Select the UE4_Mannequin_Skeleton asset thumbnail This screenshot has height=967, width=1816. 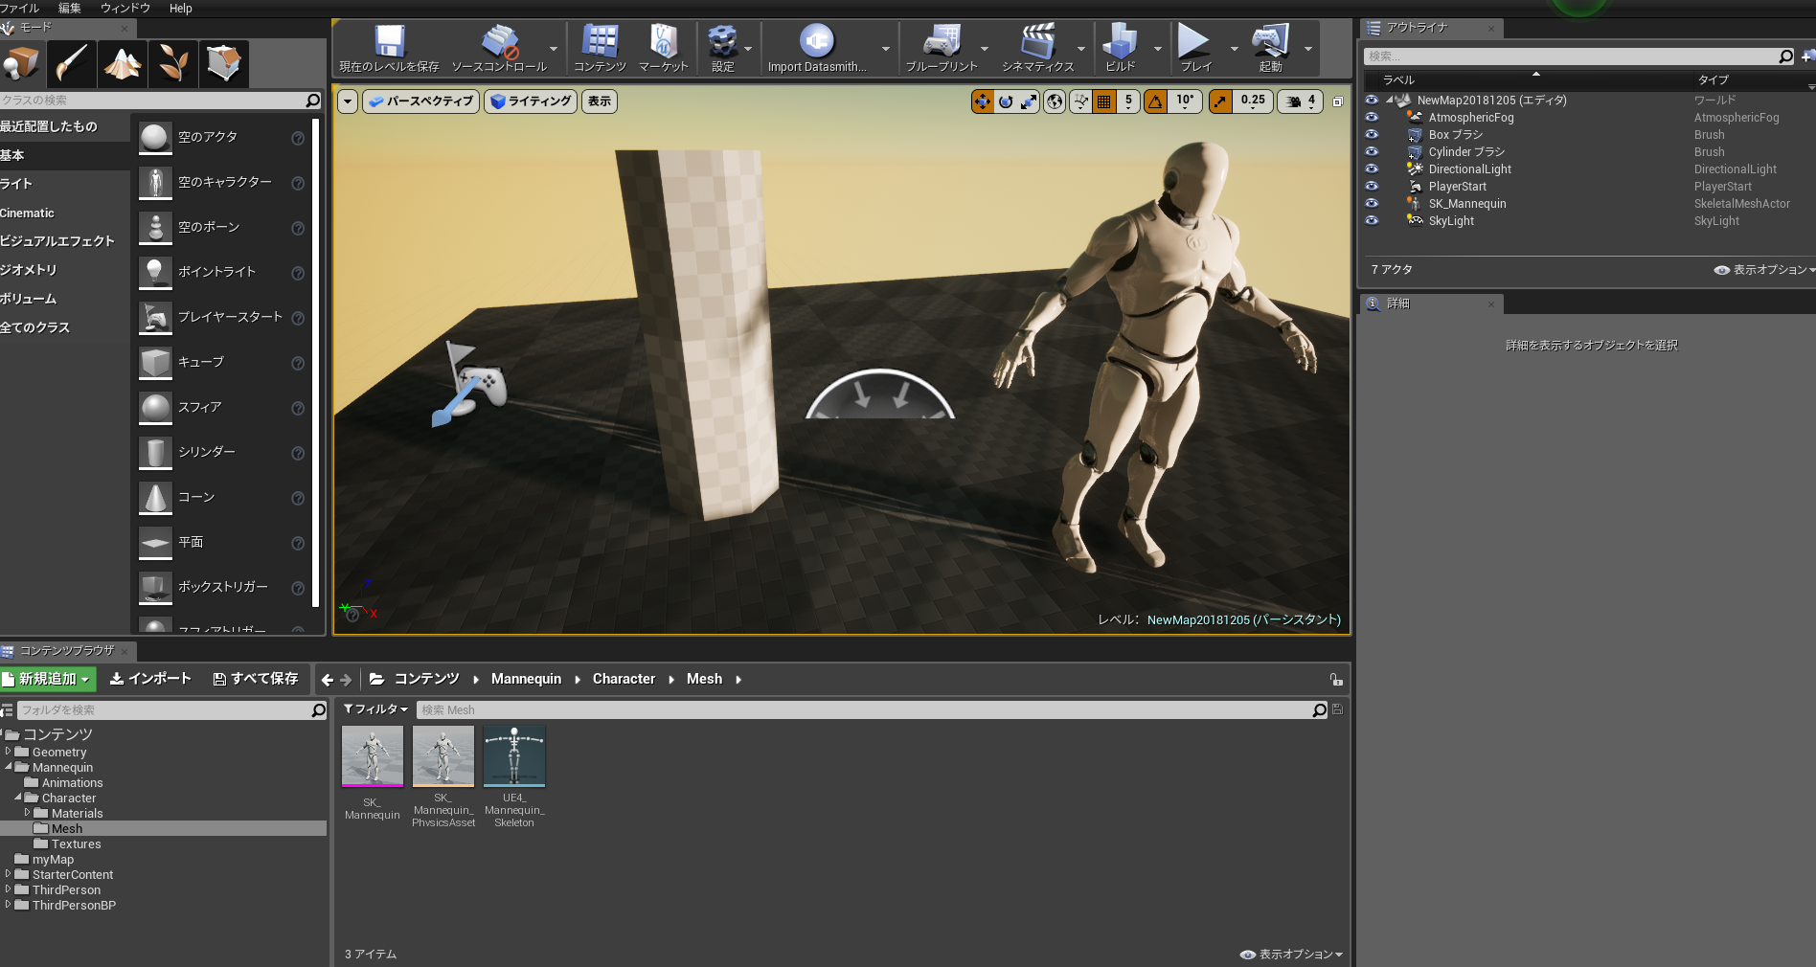[x=514, y=756]
